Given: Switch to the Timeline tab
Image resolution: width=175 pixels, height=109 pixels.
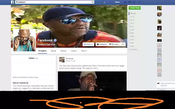Looking at the screenshot, I should (x=42, y=51).
